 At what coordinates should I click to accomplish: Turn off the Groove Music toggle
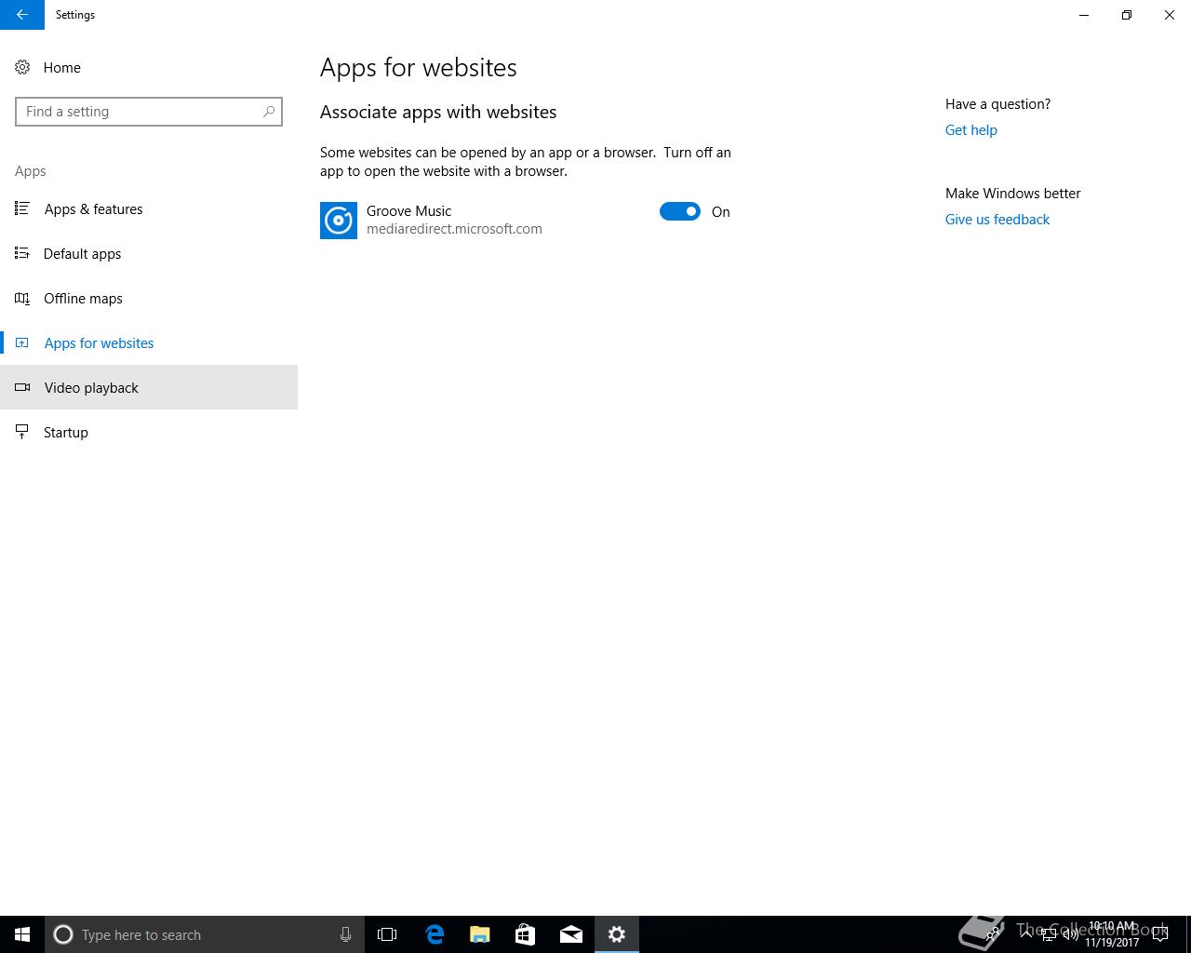click(680, 211)
